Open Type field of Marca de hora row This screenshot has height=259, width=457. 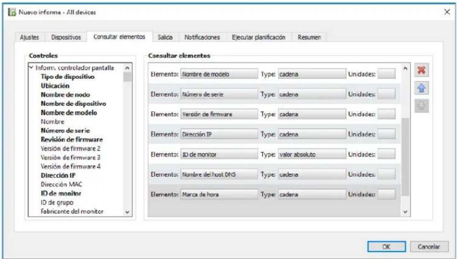312,194
